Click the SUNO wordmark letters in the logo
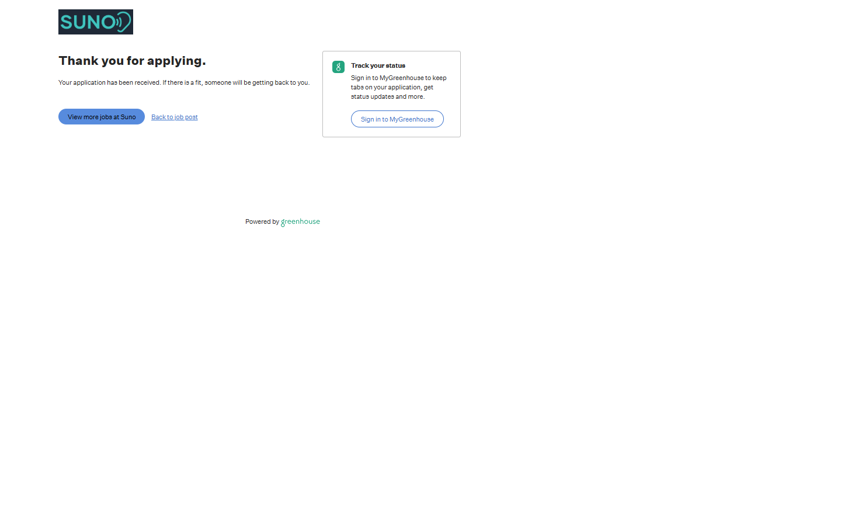848x516 pixels. click(x=88, y=22)
